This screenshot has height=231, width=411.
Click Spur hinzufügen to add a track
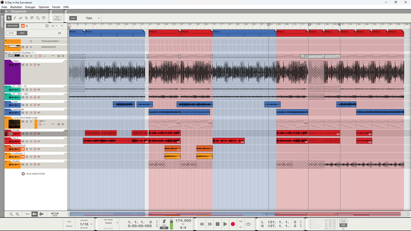click(x=33, y=174)
